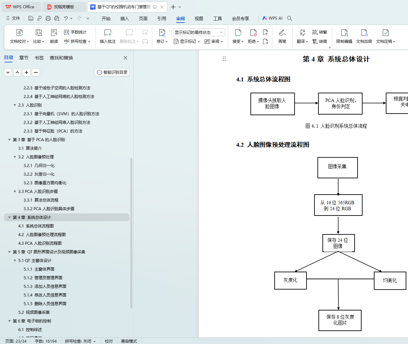Click outline move-up arrow button

tap(17, 72)
